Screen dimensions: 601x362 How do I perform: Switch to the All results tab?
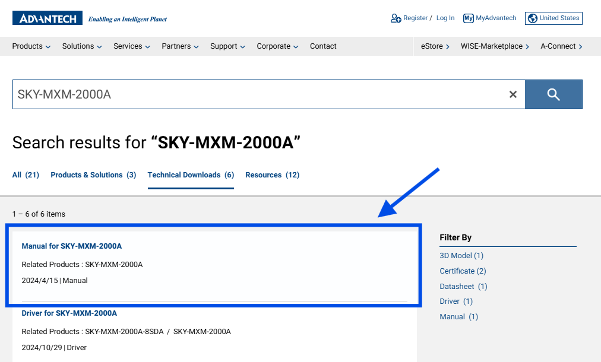pyautogui.click(x=26, y=175)
